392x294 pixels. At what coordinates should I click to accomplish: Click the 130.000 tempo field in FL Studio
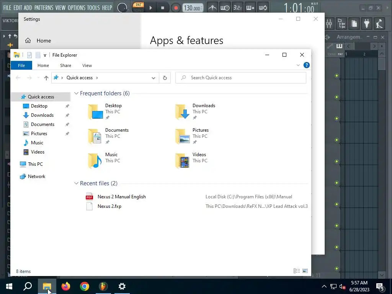[193, 8]
